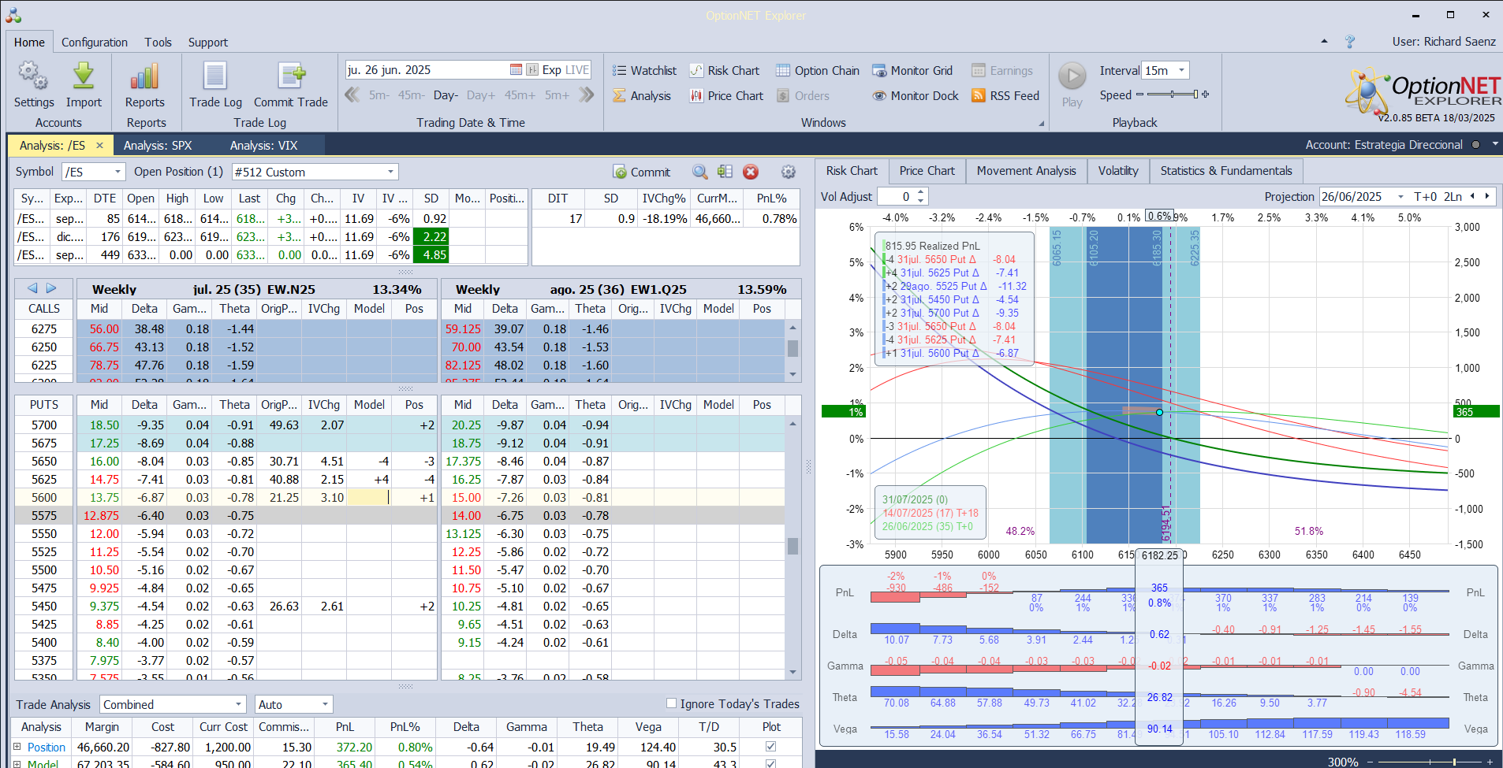Open the Trade Log icon
1503x768 pixels.
(215, 76)
